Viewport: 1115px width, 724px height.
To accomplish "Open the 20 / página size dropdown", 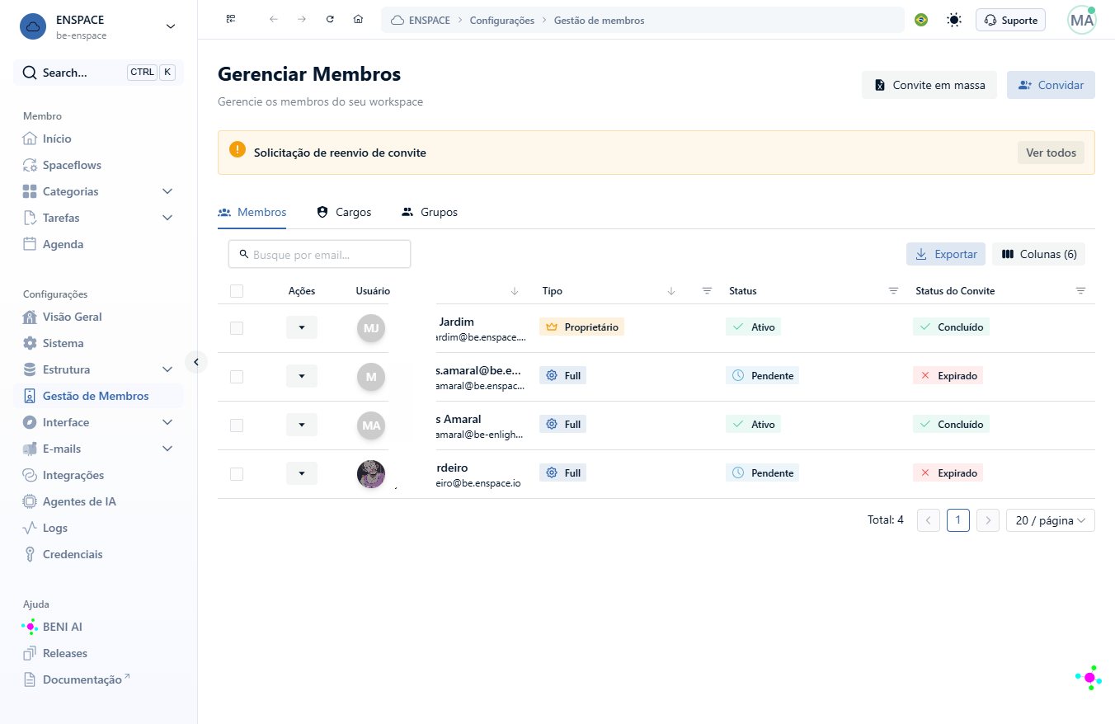I will pyautogui.click(x=1051, y=520).
